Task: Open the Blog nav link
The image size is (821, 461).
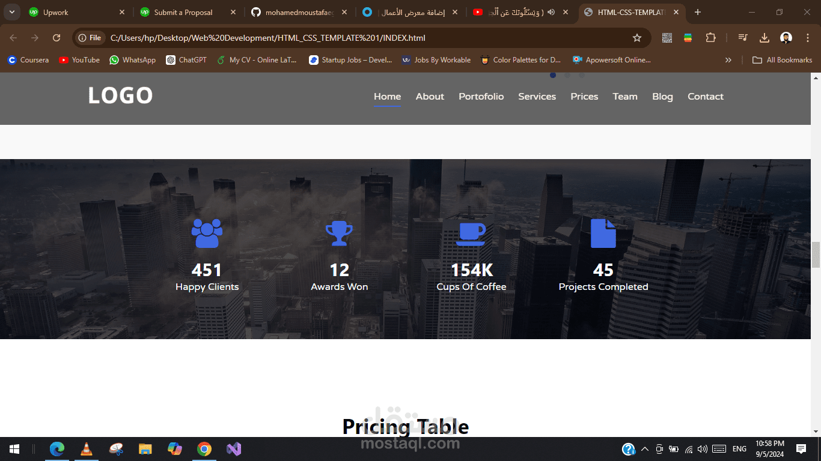Action: (x=662, y=97)
